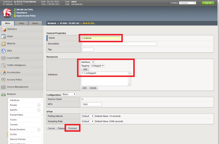Expand the Trunks submenu arrow
Image resolution: width=219 pixels, height=144 pixels.
(42, 120)
